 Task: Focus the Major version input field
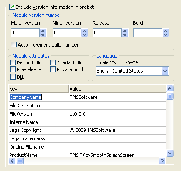25,33
